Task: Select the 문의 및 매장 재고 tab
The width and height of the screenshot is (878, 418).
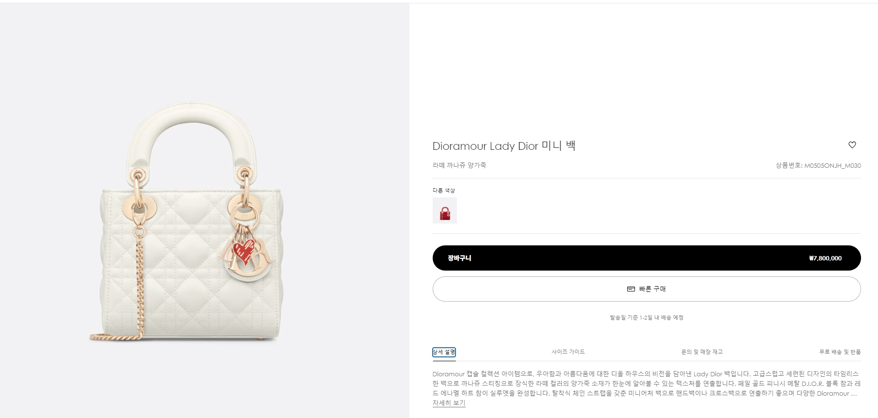Action: point(702,352)
